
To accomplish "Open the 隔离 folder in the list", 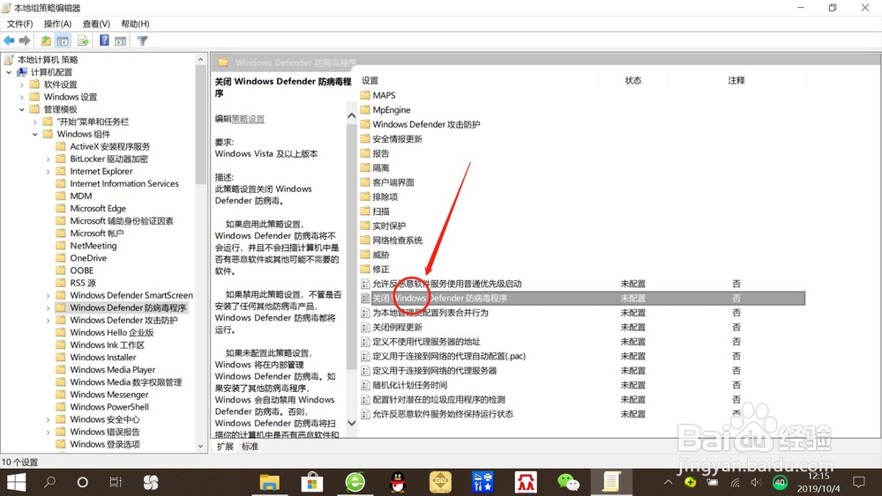I will pyautogui.click(x=381, y=167).
